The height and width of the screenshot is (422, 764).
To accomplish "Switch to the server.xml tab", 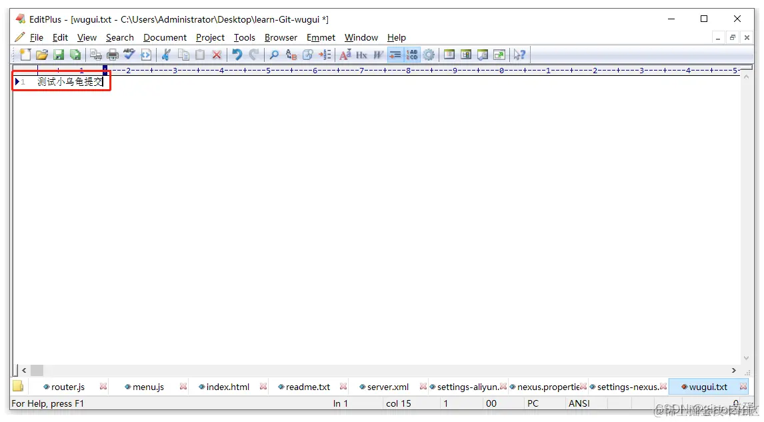I will click(387, 387).
